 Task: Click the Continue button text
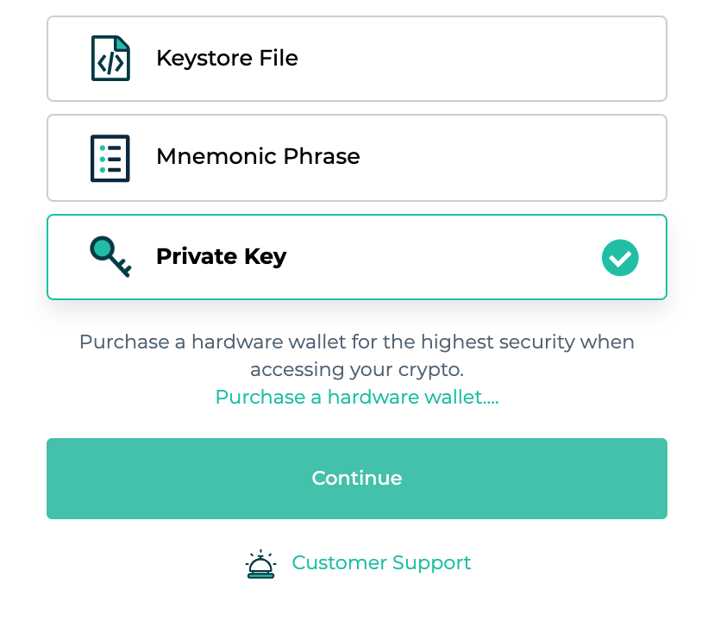tap(357, 479)
